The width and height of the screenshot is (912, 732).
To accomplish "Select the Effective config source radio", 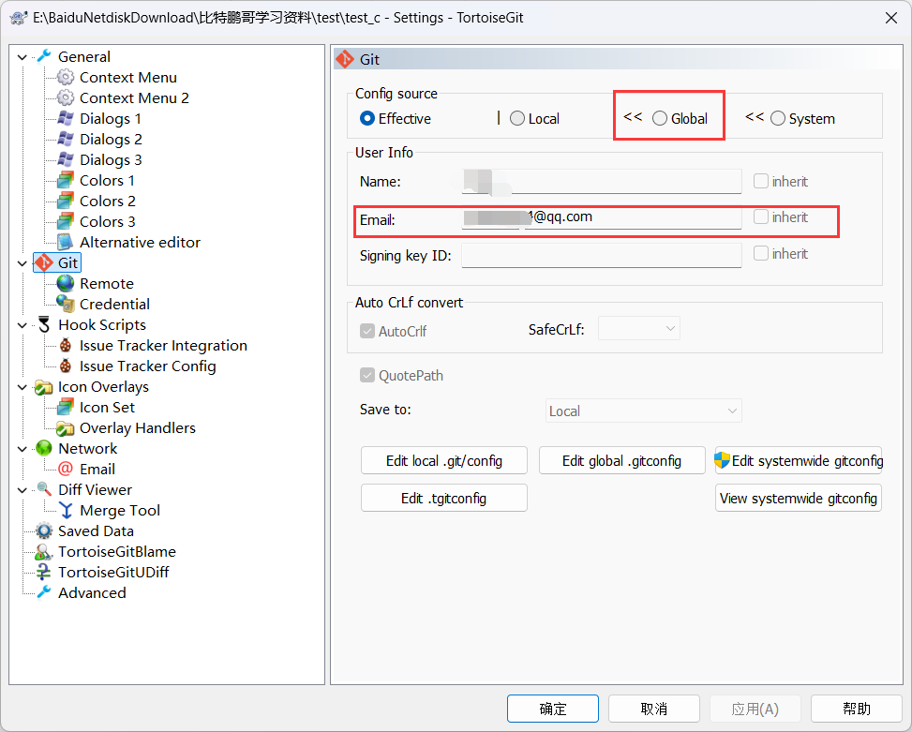I will pyautogui.click(x=367, y=119).
